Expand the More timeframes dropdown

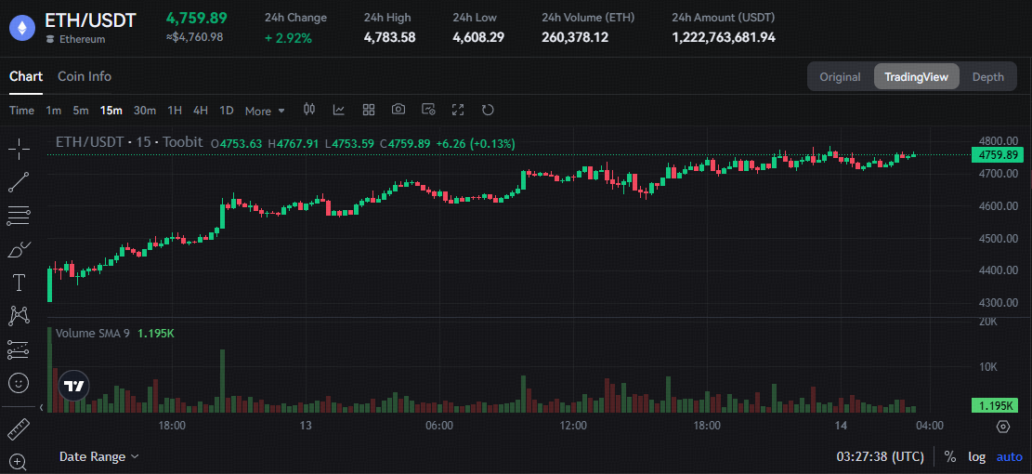265,111
